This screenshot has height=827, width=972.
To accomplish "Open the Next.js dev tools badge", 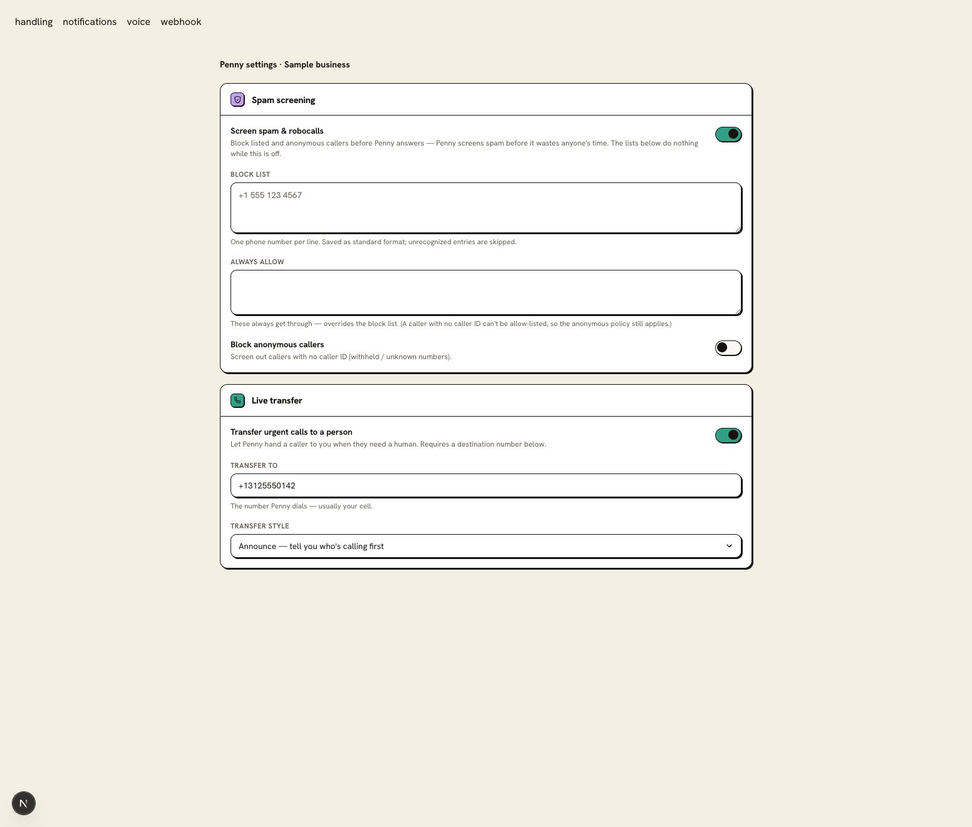I will (x=24, y=803).
